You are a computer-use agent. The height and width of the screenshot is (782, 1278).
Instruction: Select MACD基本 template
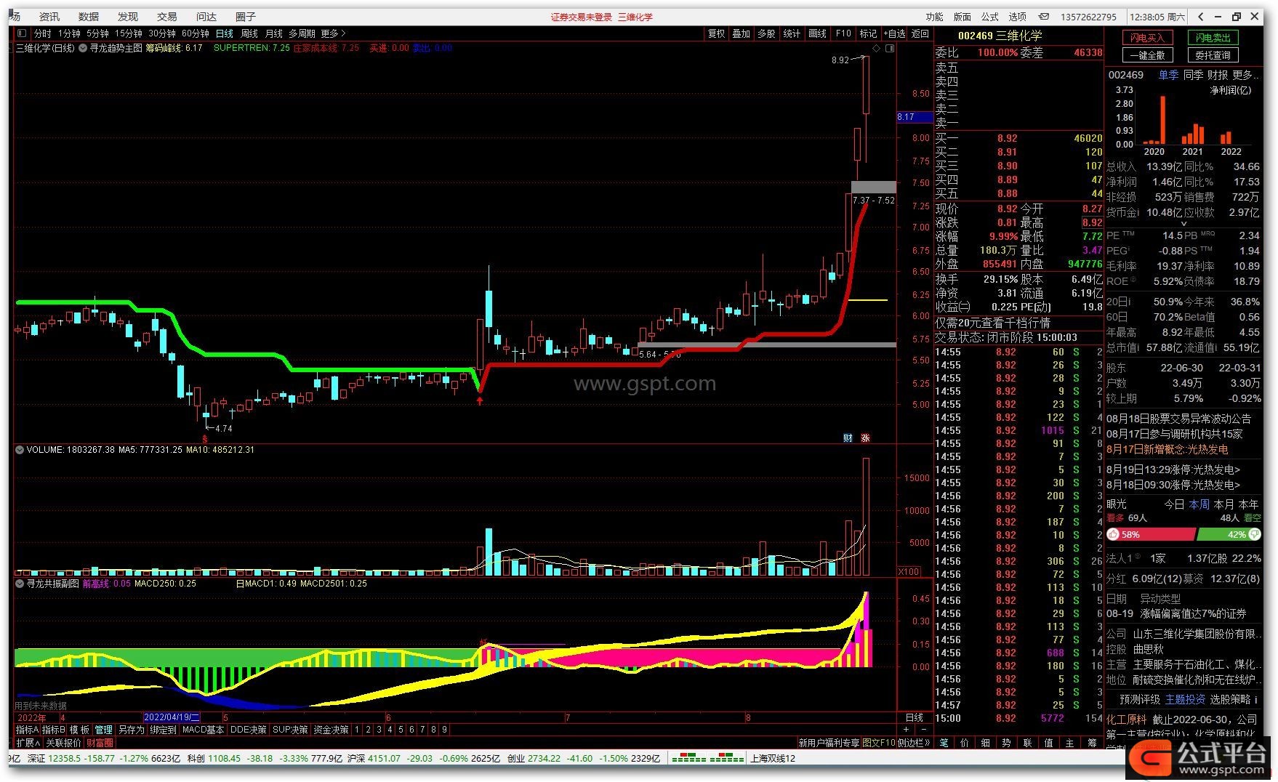tap(203, 730)
